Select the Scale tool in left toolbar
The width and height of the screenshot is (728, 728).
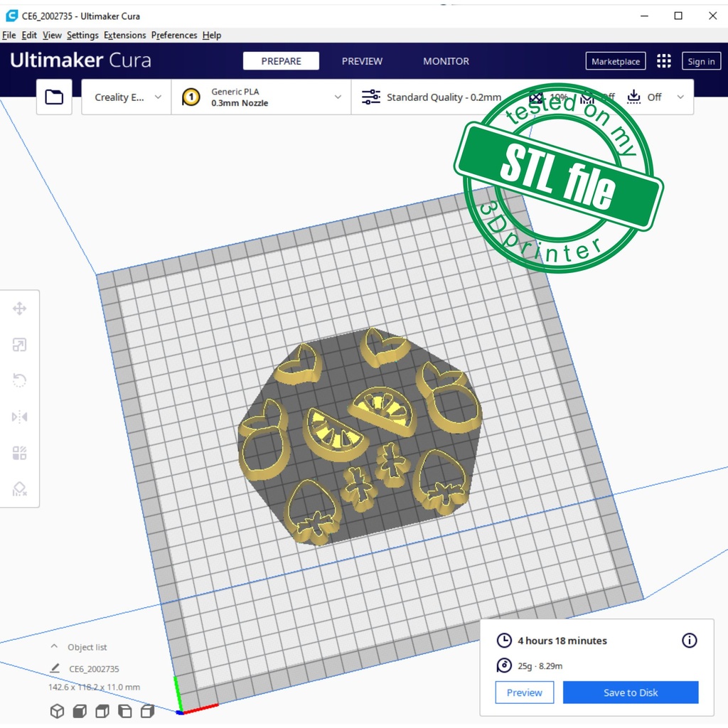coord(19,345)
